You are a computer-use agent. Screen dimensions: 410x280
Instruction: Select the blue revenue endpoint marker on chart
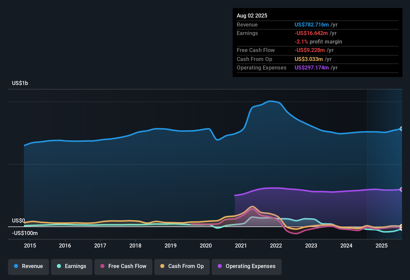point(402,129)
